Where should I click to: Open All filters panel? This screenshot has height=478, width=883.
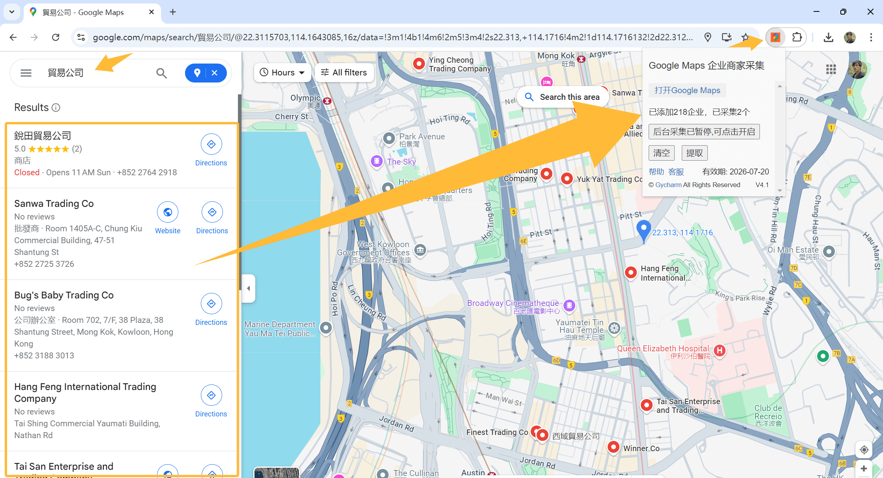pos(344,73)
